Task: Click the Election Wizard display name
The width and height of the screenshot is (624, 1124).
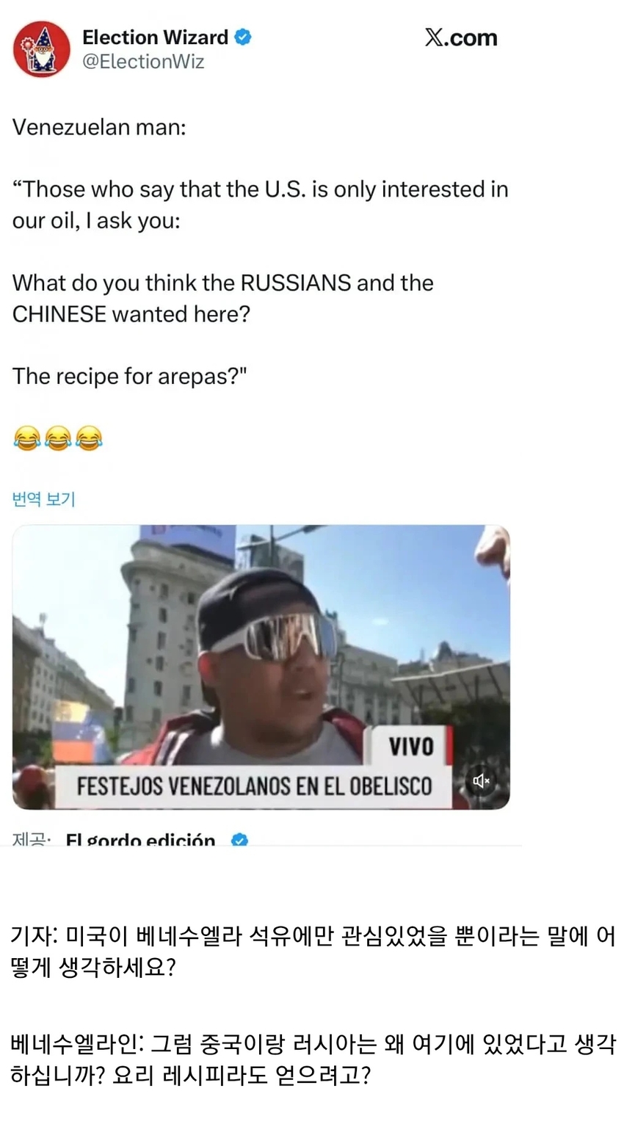Action: point(155,37)
